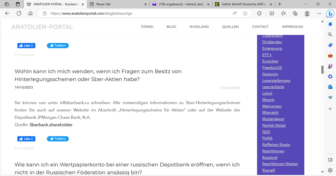Open the browser home page

30,13
